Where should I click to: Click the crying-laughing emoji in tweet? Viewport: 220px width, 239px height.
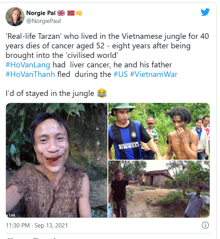coord(102,93)
